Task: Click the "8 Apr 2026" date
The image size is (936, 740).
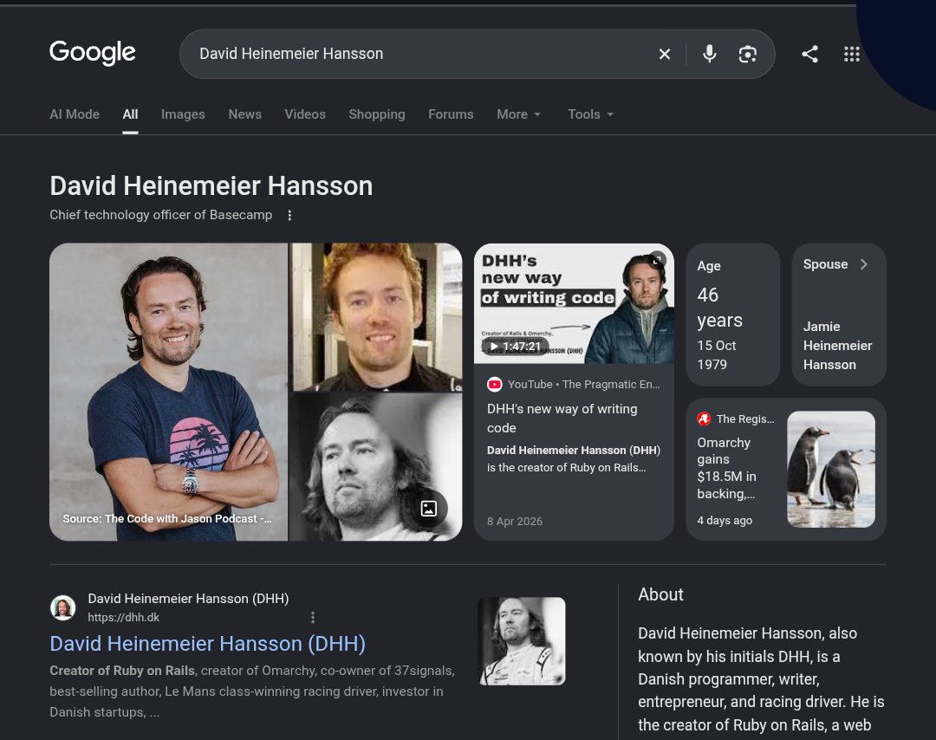Action: 515,521
